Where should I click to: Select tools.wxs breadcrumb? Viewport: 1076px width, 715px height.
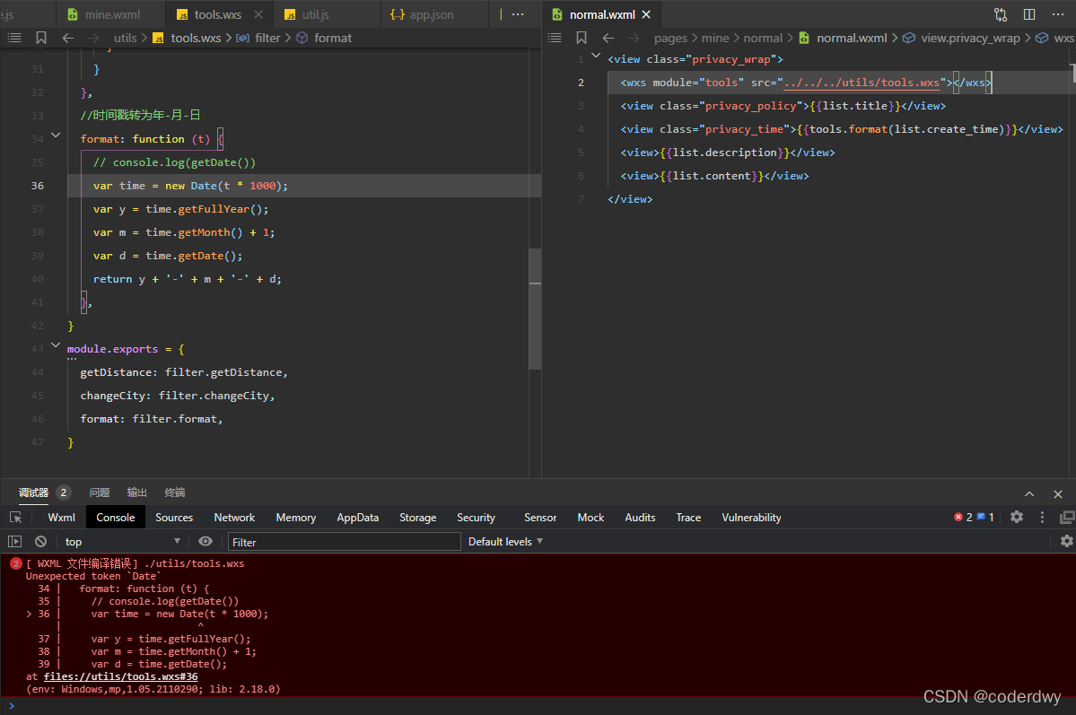coord(196,38)
